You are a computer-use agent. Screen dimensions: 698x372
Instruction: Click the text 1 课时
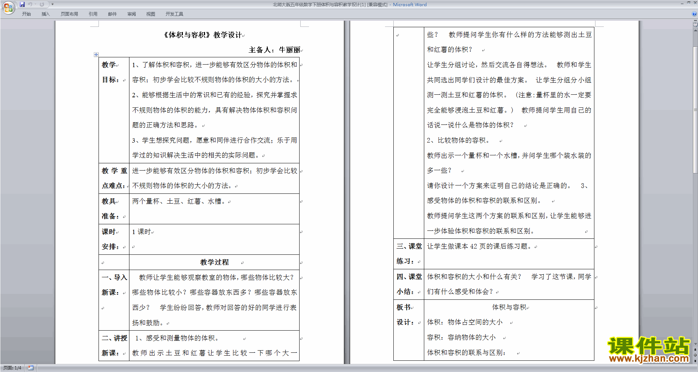[x=141, y=232]
